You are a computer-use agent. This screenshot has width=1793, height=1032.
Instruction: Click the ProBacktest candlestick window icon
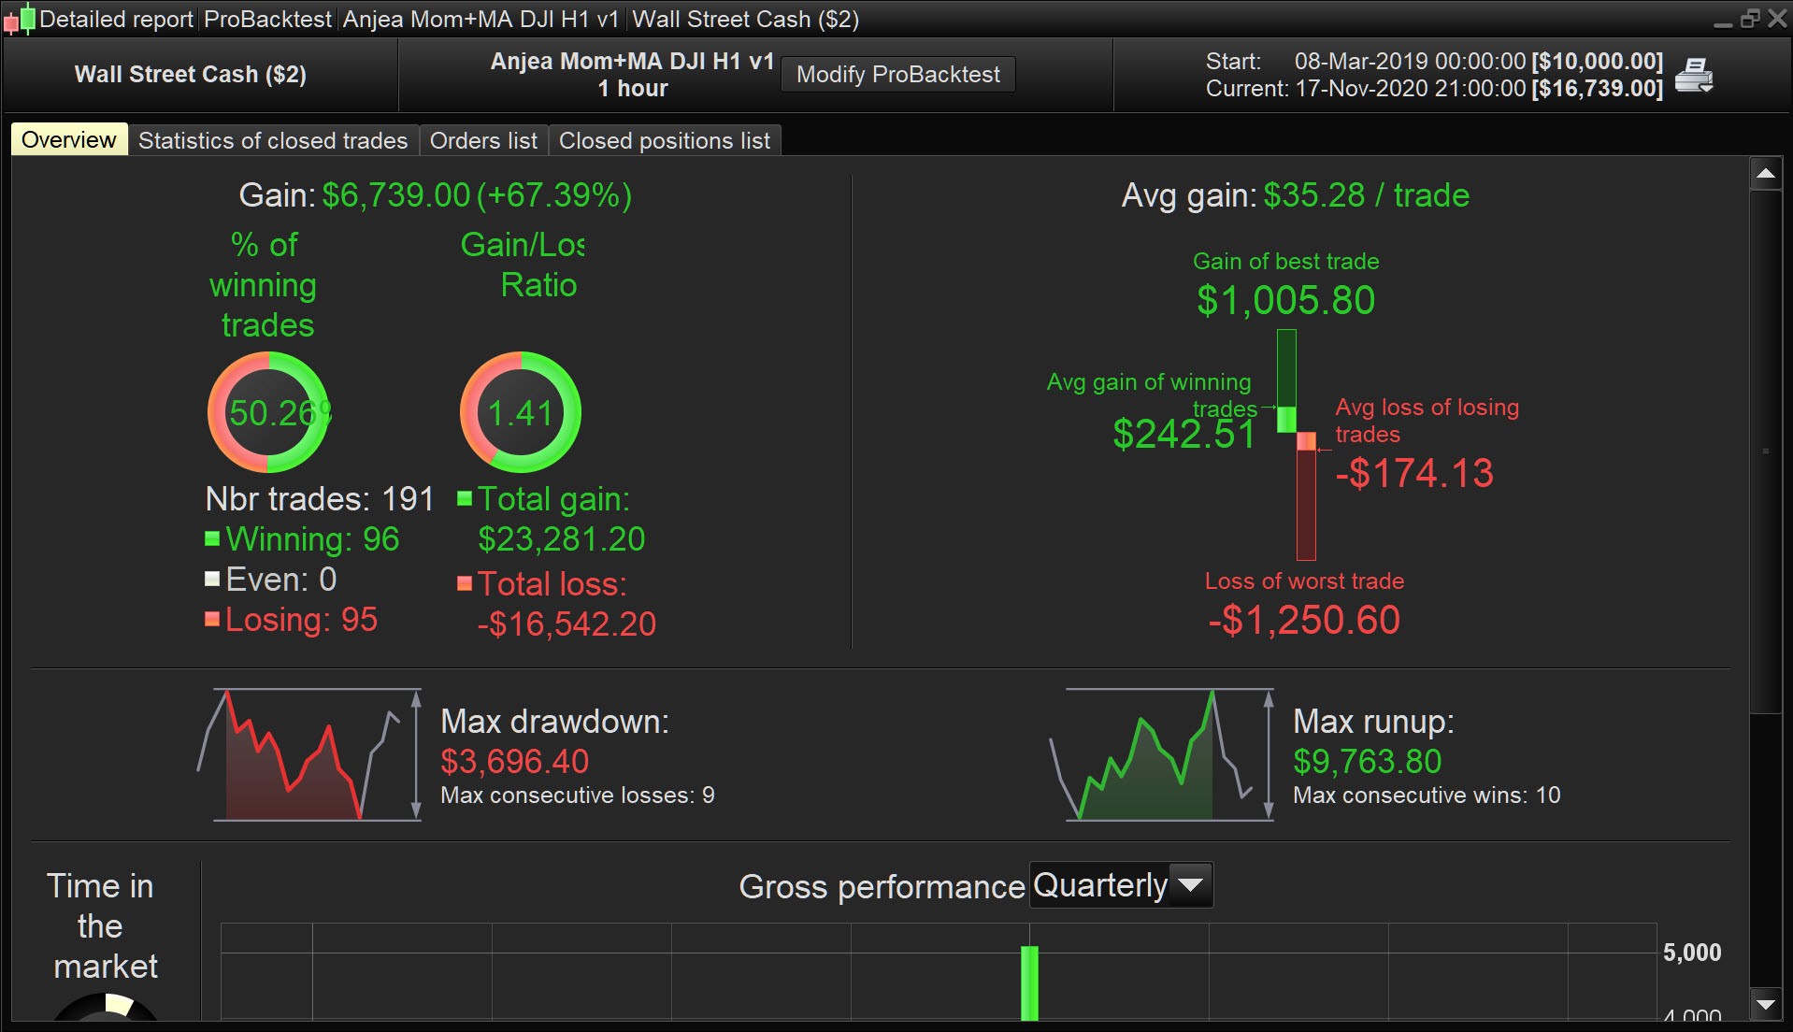pos(20,19)
